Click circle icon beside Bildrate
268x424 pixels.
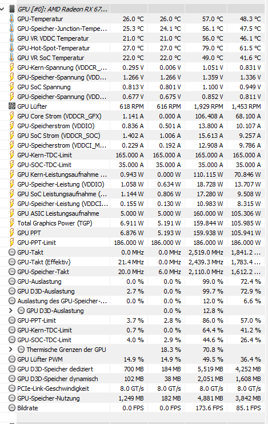(x=12, y=408)
